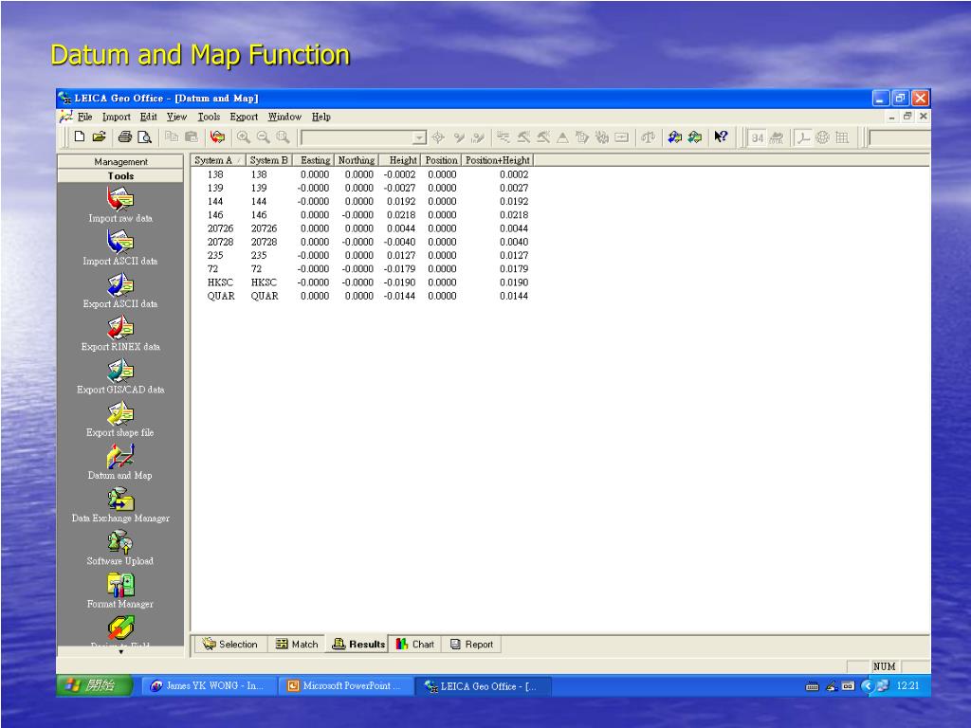Click the balance scale toolbar icon

click(x=648, y=136)
